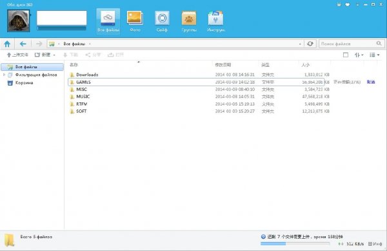
Task: Tick the select-all checkbox in toolbar
Action: click(x=346, y=55)
